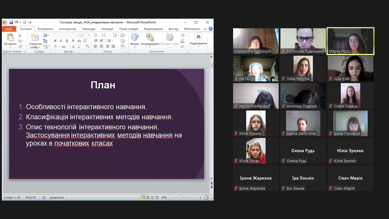The height and width of the screenshot is (219, 389).
Task: Toggle bold (Ж) formatting
Action: pyautogui.click(x=55, y=41)
